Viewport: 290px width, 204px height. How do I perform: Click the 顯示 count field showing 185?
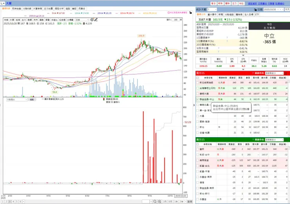pyautogui.click(x=176, y=20)
